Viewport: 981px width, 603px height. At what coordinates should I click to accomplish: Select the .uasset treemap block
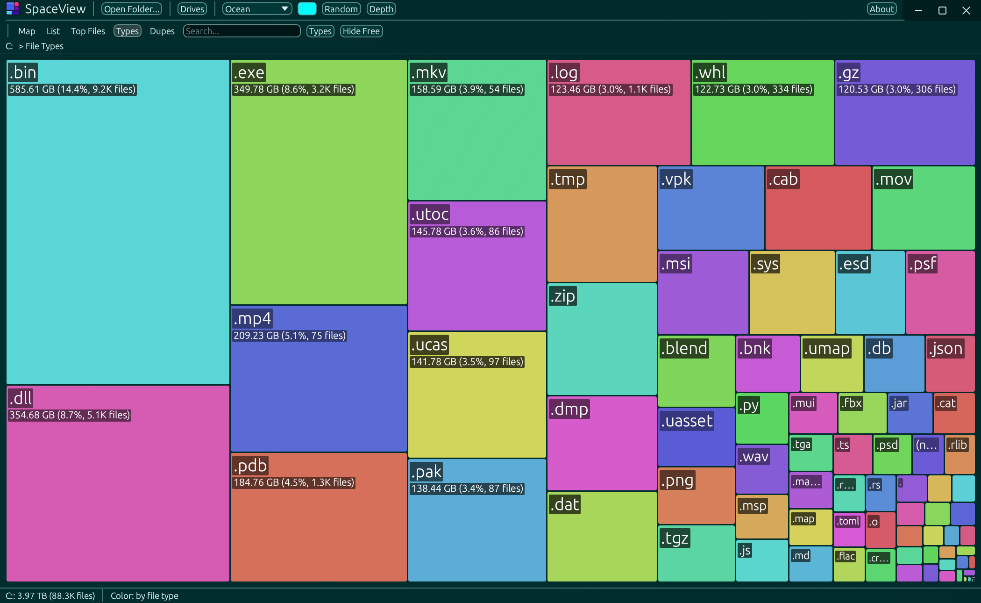[697, 437]
